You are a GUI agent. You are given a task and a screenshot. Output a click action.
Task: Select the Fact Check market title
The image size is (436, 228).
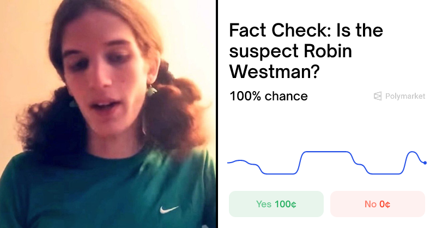pyautogui.click(x=306, y=51)
